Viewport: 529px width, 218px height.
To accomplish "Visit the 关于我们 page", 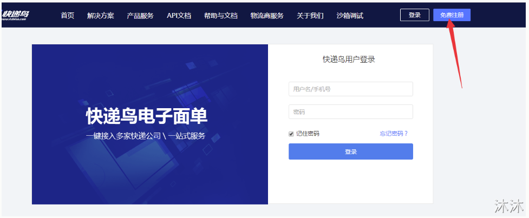I will click(310, 16).
